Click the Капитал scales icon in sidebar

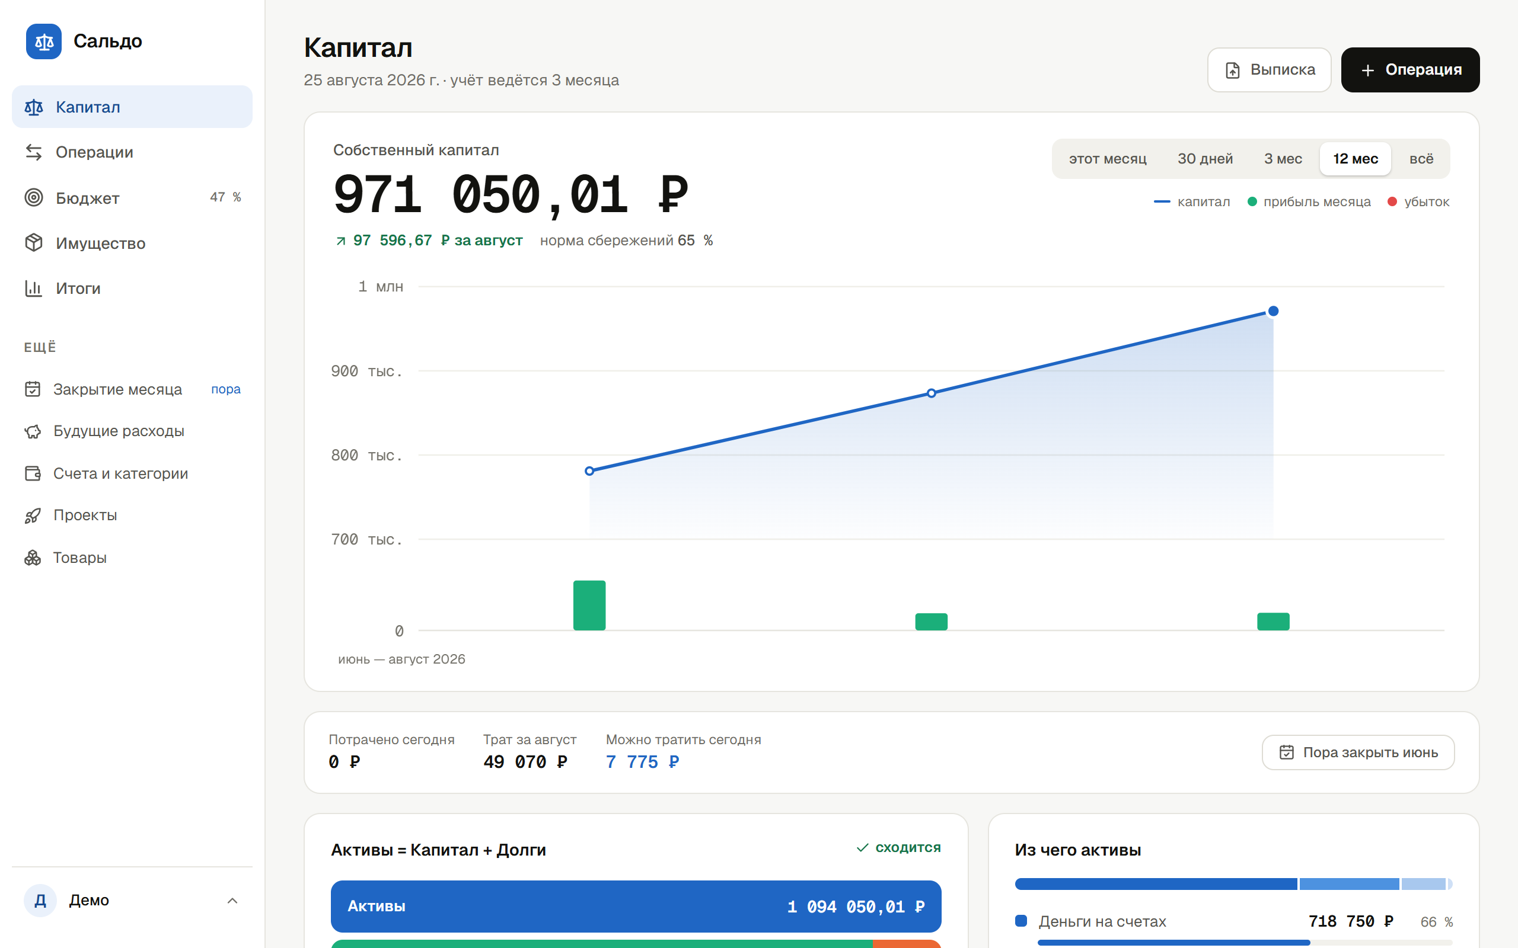[34, 107]
